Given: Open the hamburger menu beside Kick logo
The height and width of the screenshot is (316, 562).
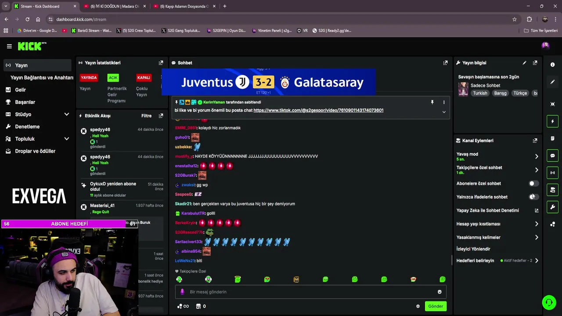Looking at the screenshot, I should (9, 46).
